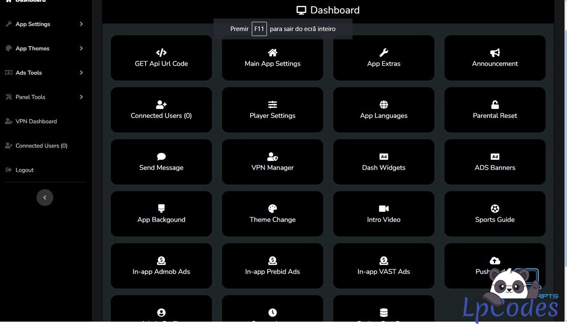Select the Parental Reset unlock icon
This screenshot has width=567, height=325.
pos(495,105)
